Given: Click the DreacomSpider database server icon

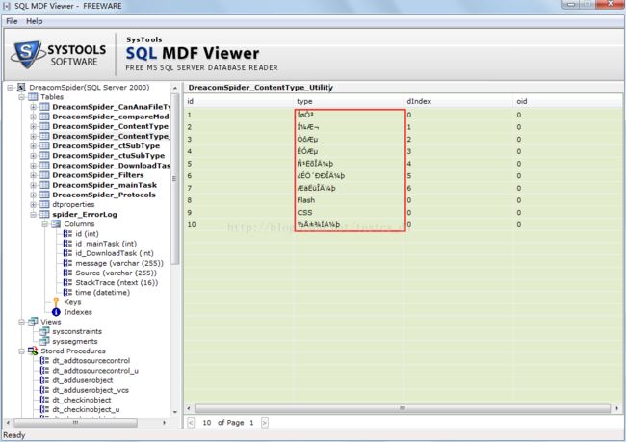Looking at the screenshot, I should click(x=21, y=87).
